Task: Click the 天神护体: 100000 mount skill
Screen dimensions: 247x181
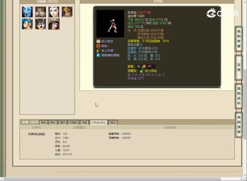Action: (119, 138)
